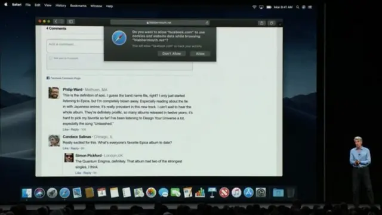Show all tabs overview button in Safari
Image resolution: width=382 pixels, height=215 pixels.
[x=272, y=23]
